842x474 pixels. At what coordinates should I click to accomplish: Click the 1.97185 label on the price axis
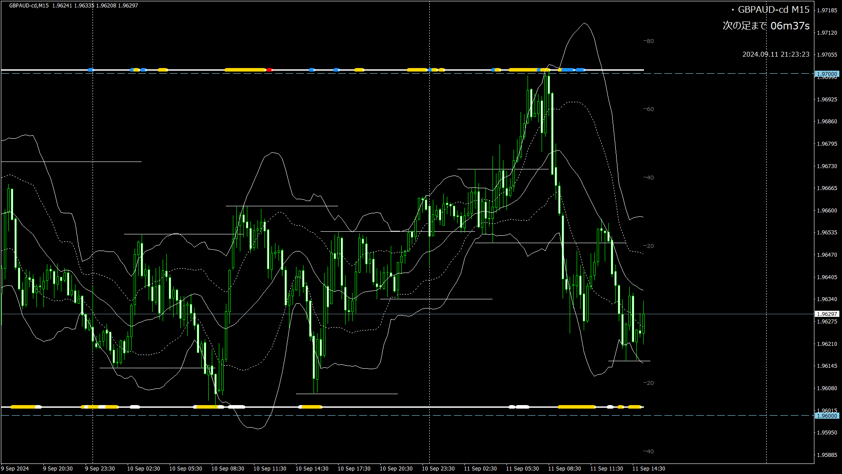click(x=827, y=10)
